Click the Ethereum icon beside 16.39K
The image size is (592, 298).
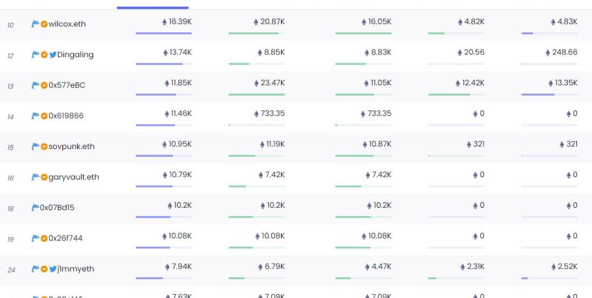[x=165, y=22]
